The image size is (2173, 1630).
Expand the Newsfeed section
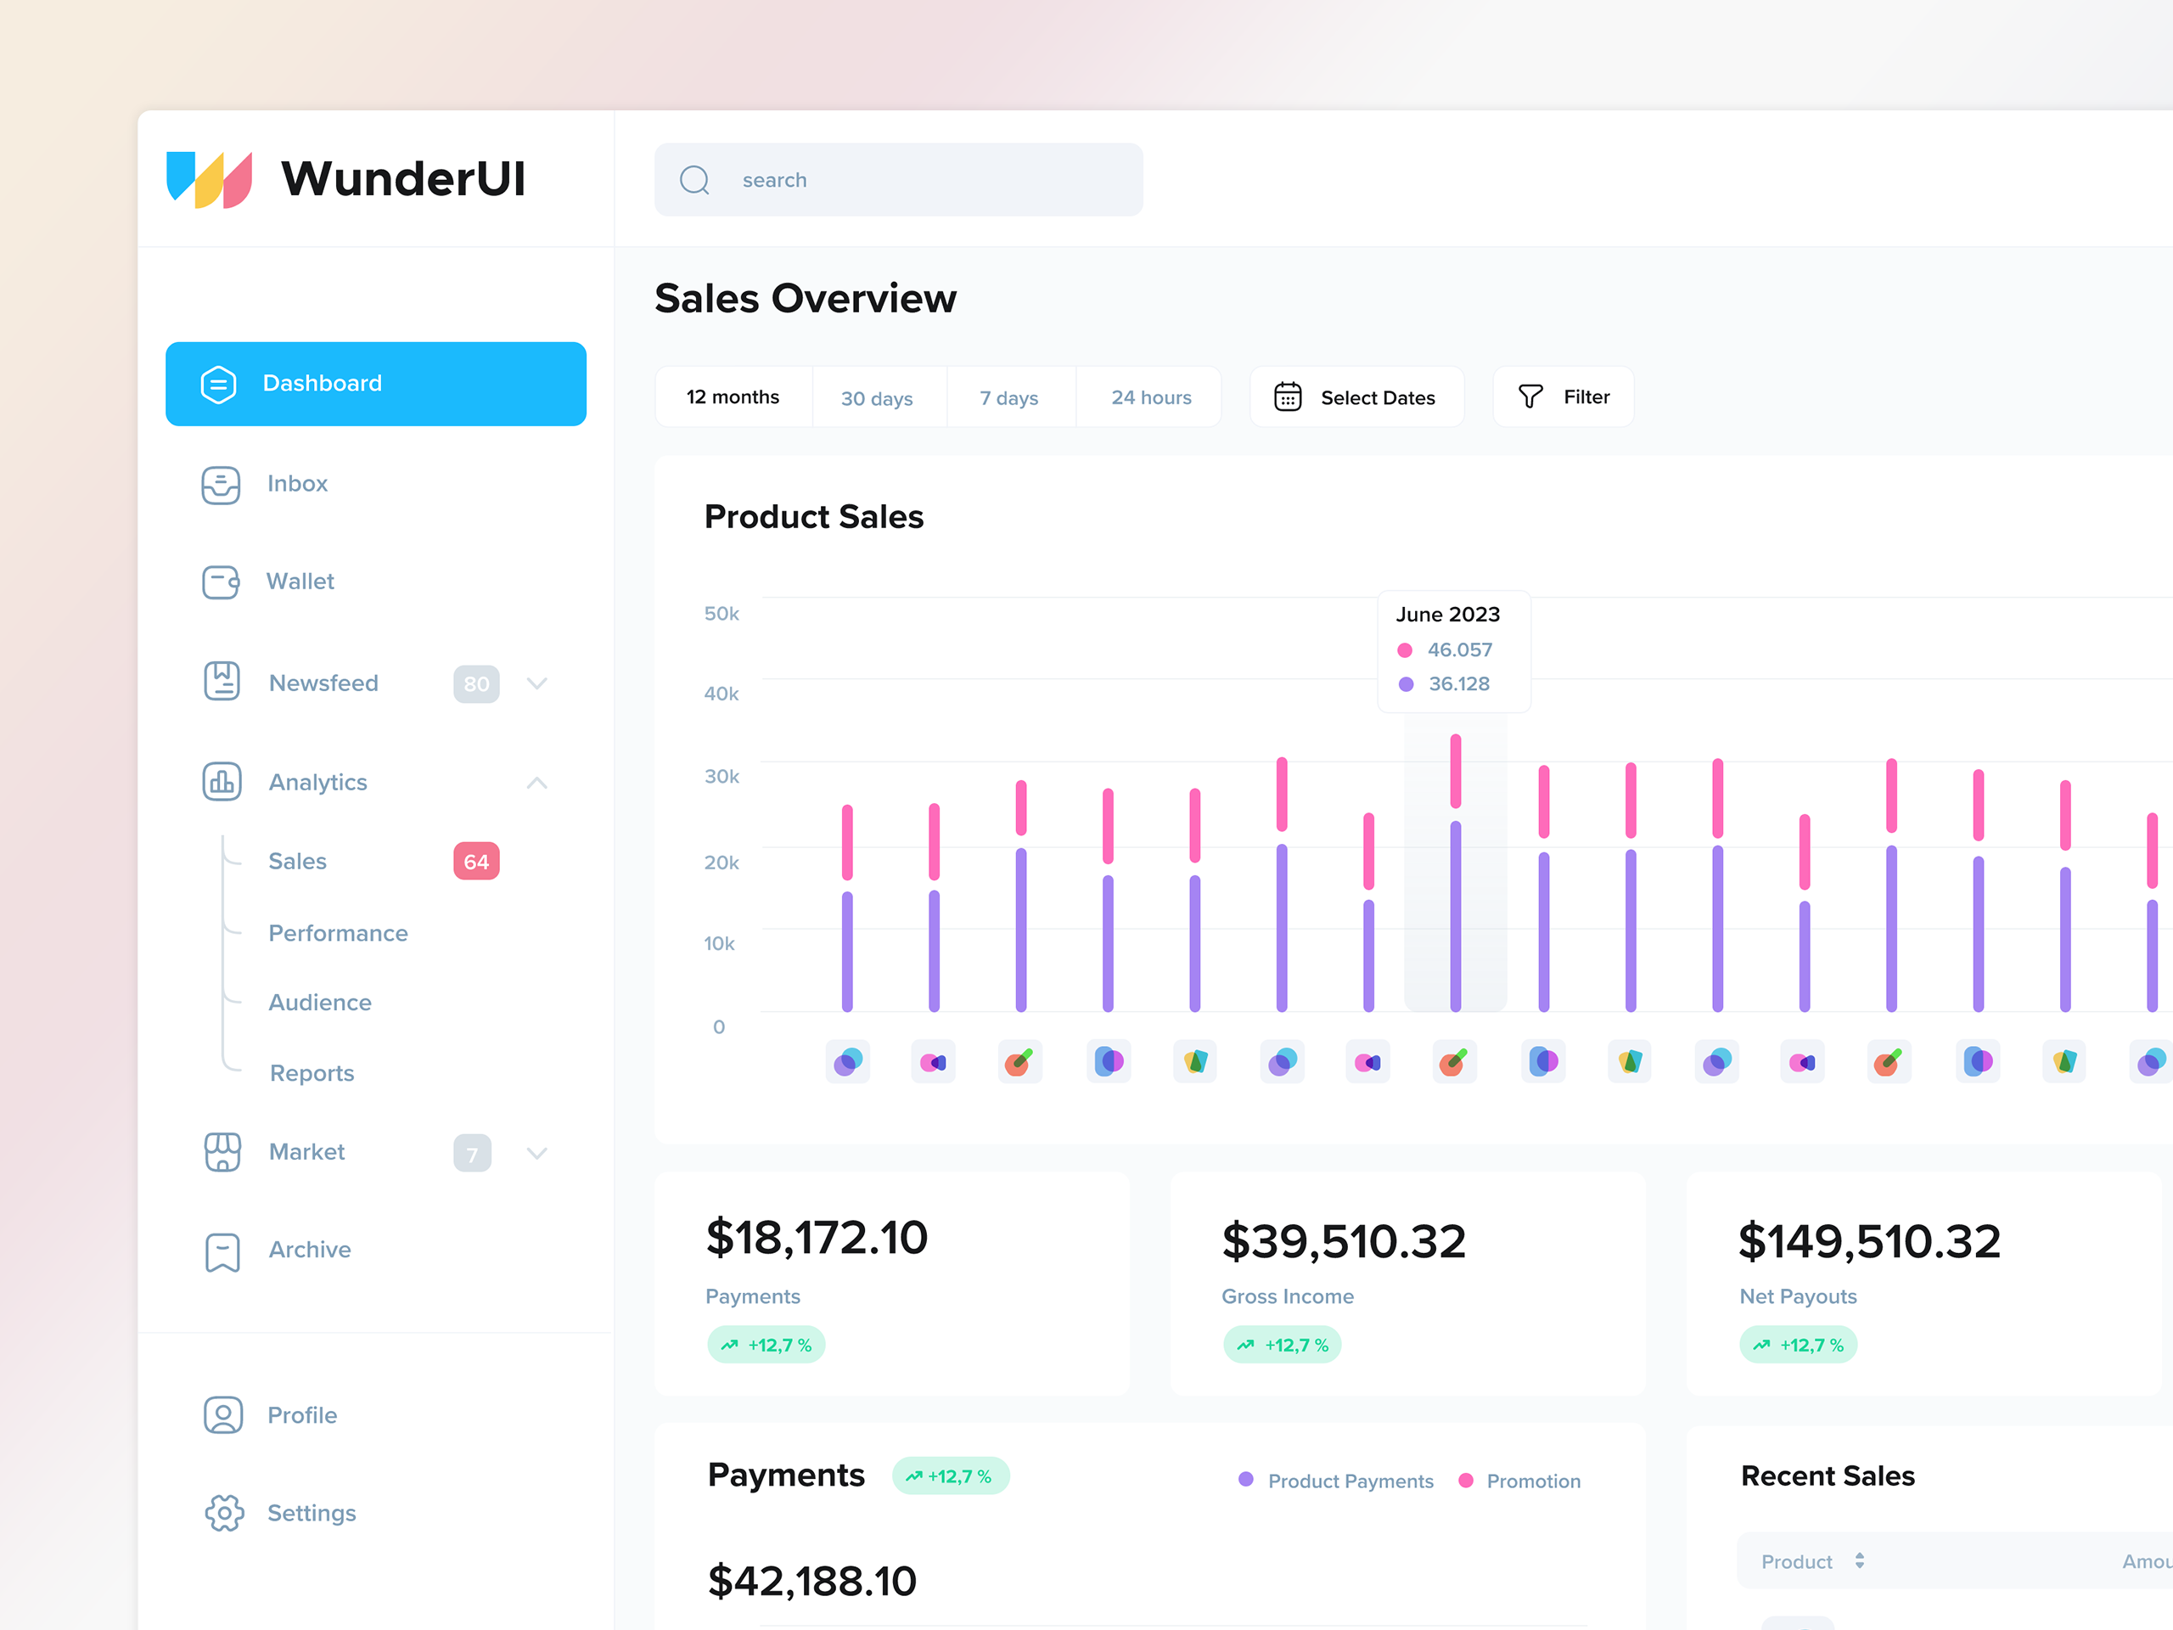(x=536, y=683)
